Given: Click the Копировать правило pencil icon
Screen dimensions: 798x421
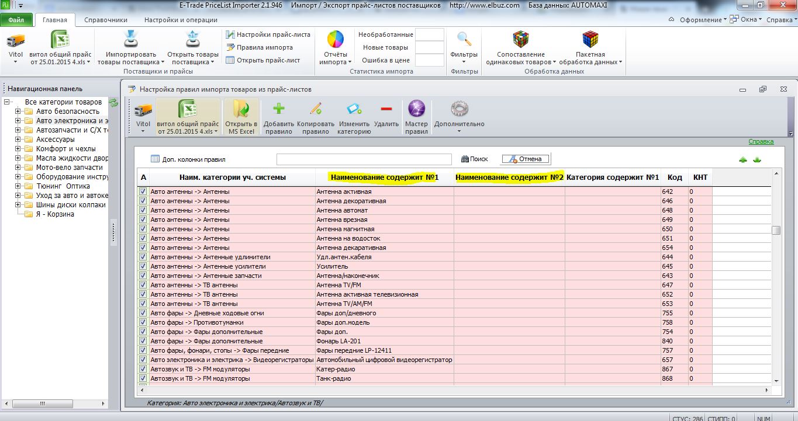Looking at the screenshot, I should (316, 109).
